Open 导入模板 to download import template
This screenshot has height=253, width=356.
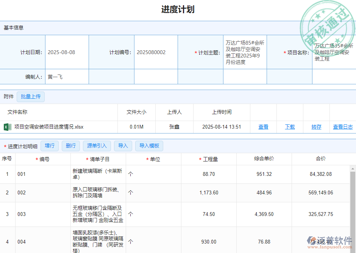click(149, 146)
